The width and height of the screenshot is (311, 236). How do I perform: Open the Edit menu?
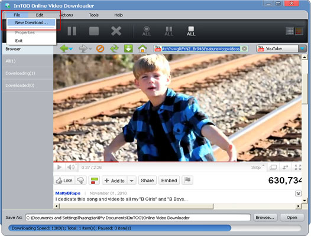pos(40,15)
